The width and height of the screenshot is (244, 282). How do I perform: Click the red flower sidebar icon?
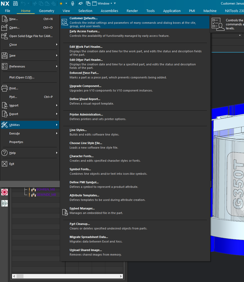click(x=5, y=192)
